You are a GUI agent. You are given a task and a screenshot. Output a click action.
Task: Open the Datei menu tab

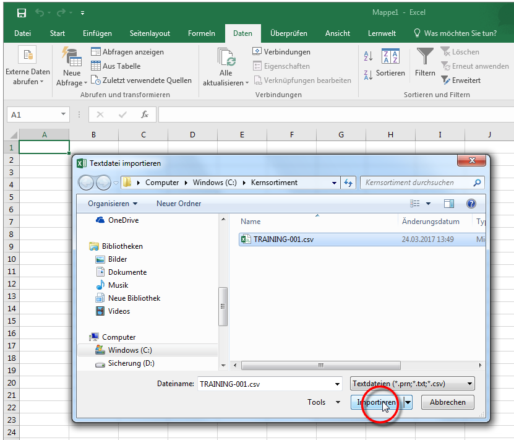pos(23,33)
